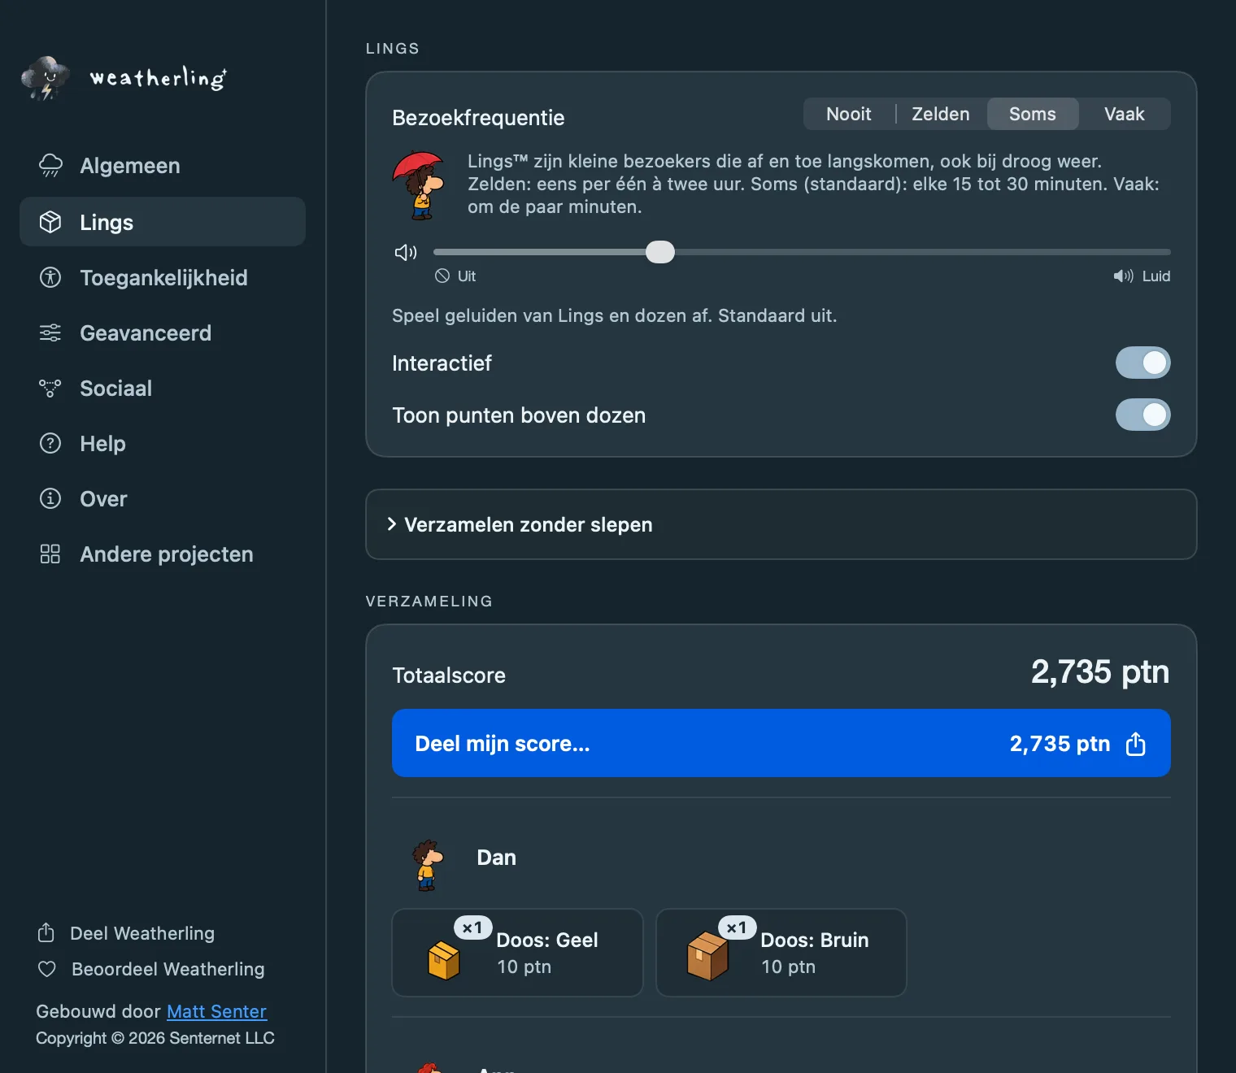Open the Over page

point(163,498)
